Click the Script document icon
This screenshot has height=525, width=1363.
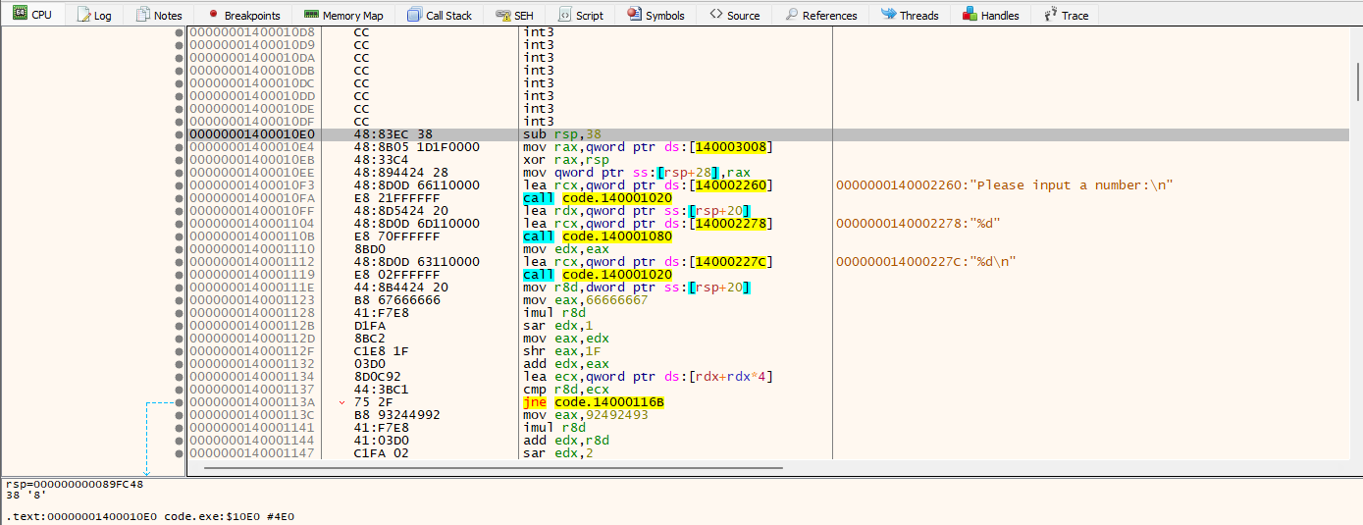pos(565,15)
